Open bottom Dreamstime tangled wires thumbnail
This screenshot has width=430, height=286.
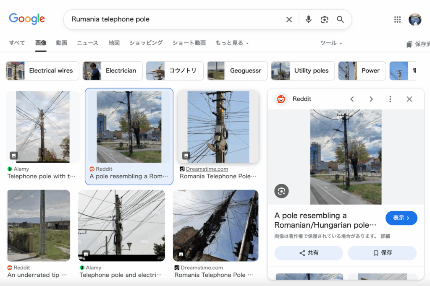pyautogui.click(x=215, y=226)
